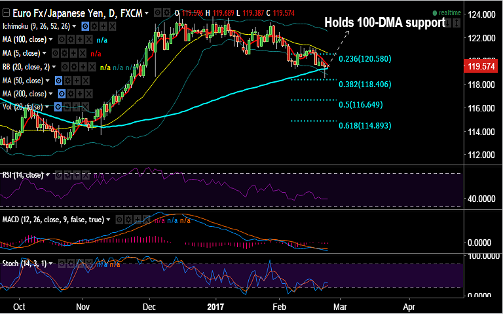The width and height of the screenshot is (503, 314).
Task: Remove the Ichimoku indicator with X
Action: (x=112, y=26)
